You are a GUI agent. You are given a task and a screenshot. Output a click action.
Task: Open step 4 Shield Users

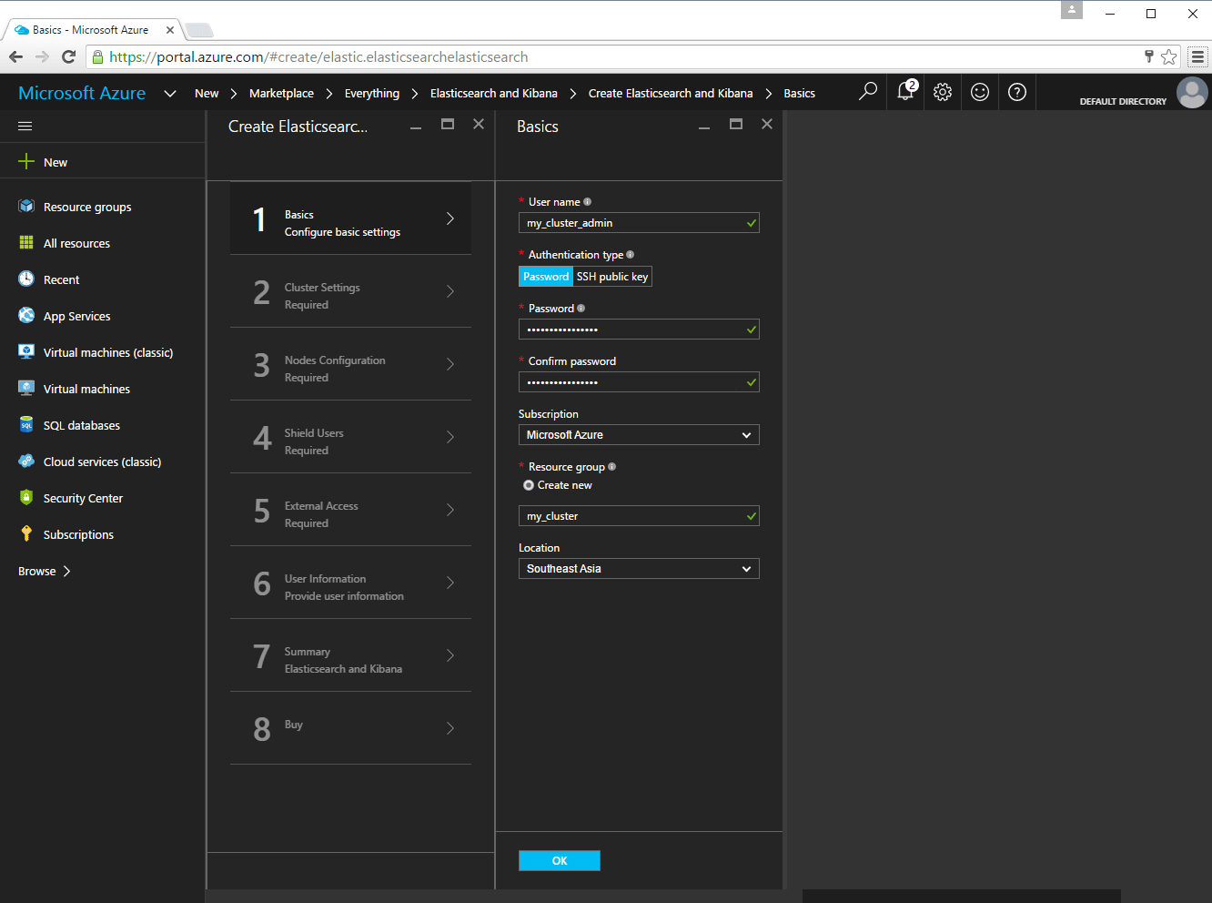click(x=350, y=437)
